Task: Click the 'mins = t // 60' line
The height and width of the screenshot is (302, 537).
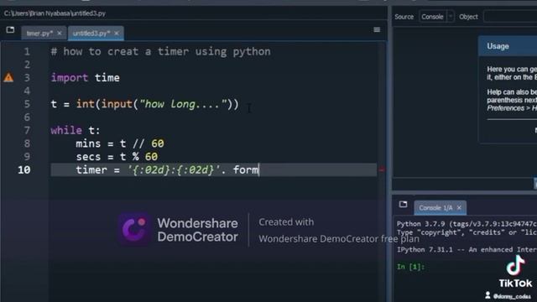Action: tap(120, 143)
